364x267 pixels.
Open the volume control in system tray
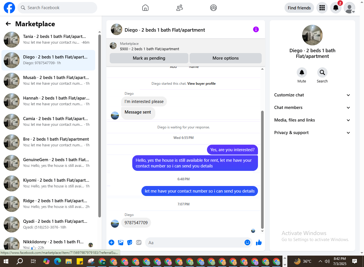[x=327, y=261]
